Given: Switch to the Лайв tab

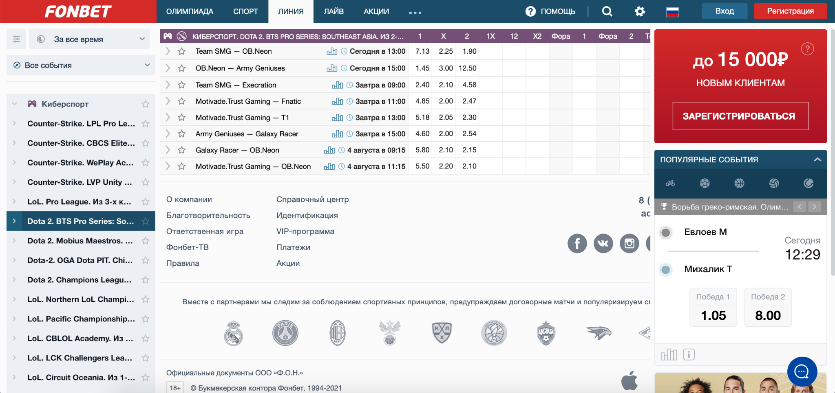Looking at the screenshot, I should click(334, 11).
